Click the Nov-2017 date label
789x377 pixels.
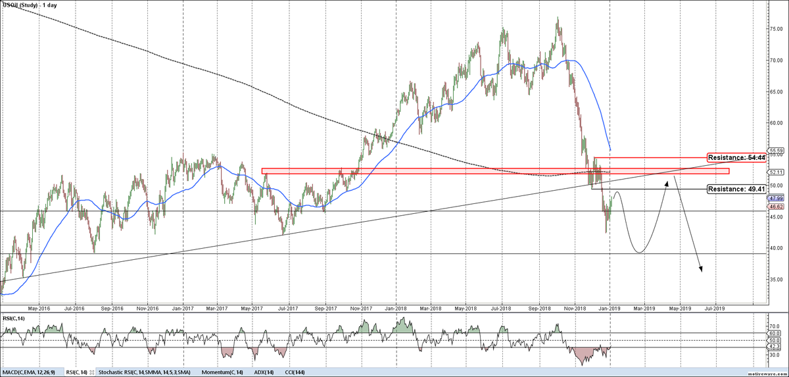(x=362, y=308)
